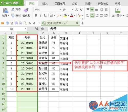This screenshot has height=112, width=128.
Task: Expand the Name Box B1 dropdown
Action: [x=25, y=29]
